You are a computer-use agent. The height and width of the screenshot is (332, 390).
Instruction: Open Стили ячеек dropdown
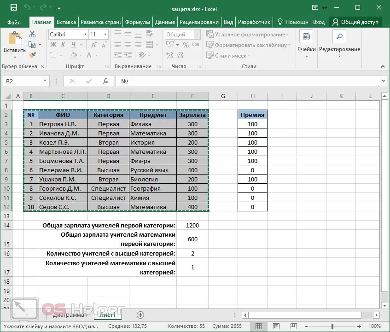[x=228, y=55]
